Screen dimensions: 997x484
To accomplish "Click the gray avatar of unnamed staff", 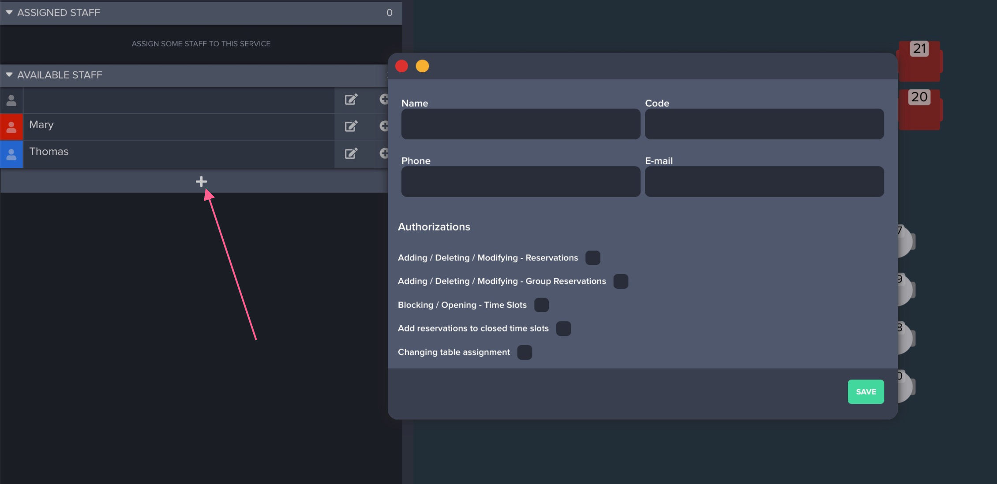I will [11, 100].
